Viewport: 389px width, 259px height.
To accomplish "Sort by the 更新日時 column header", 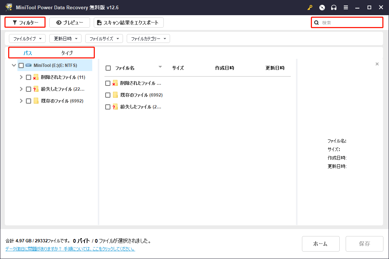I will (275, 68).
